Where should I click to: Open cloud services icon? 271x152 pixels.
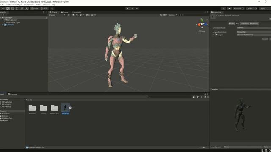pos(230,8)
